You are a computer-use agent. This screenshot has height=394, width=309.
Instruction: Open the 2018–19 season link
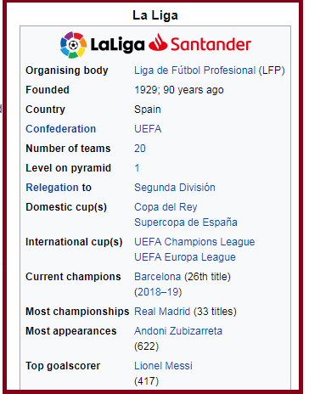click(x=158, y=292)
